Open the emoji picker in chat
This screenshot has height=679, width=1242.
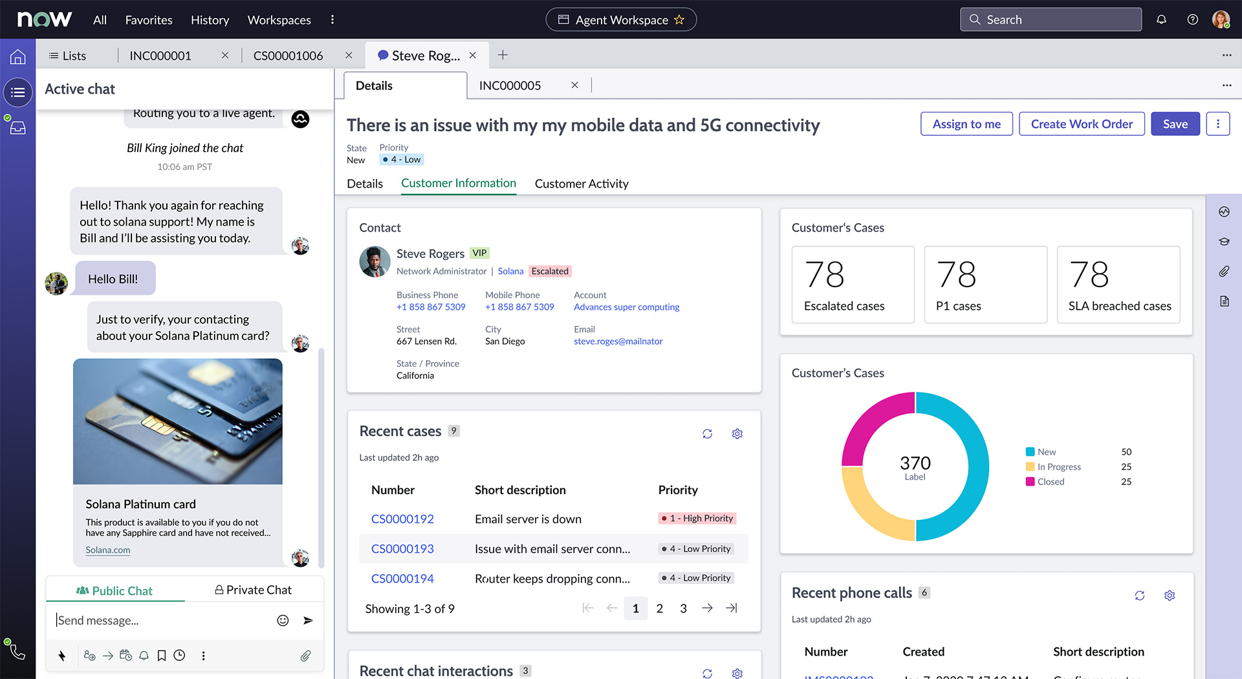tap(283, 620)
